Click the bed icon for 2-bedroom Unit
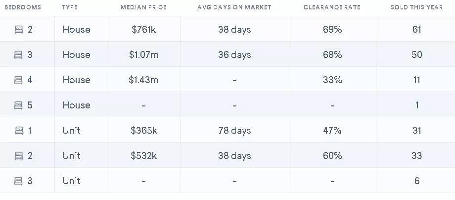Image resolution: width=455 pixels, height=200 pixels. pos(19,156)
